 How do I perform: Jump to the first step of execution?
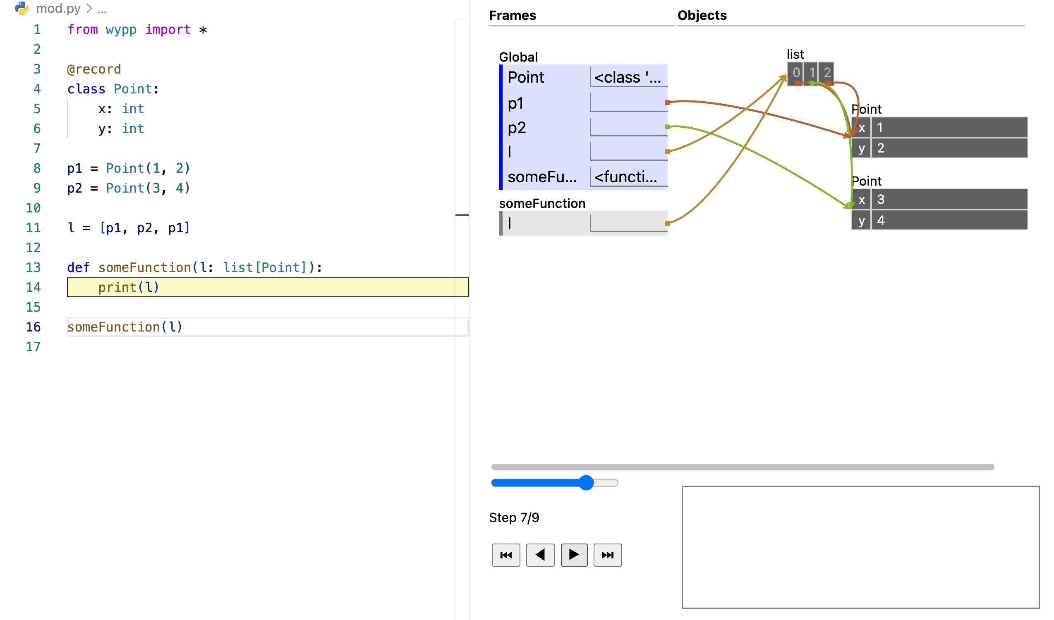click(x=505, y=555)
